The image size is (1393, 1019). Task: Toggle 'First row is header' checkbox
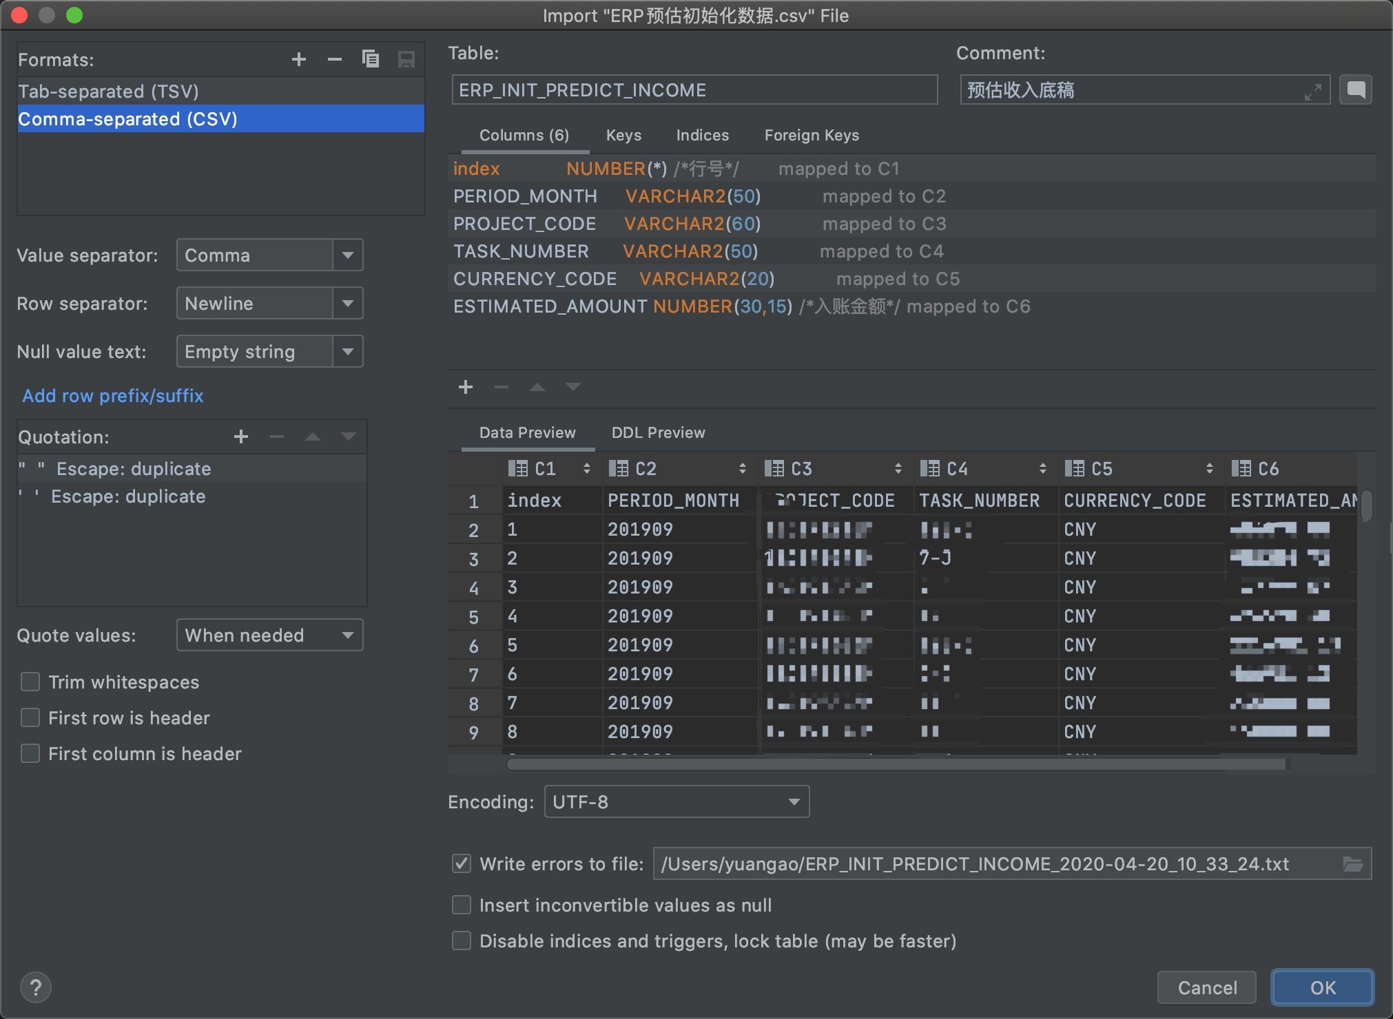[x=29, y=717]
